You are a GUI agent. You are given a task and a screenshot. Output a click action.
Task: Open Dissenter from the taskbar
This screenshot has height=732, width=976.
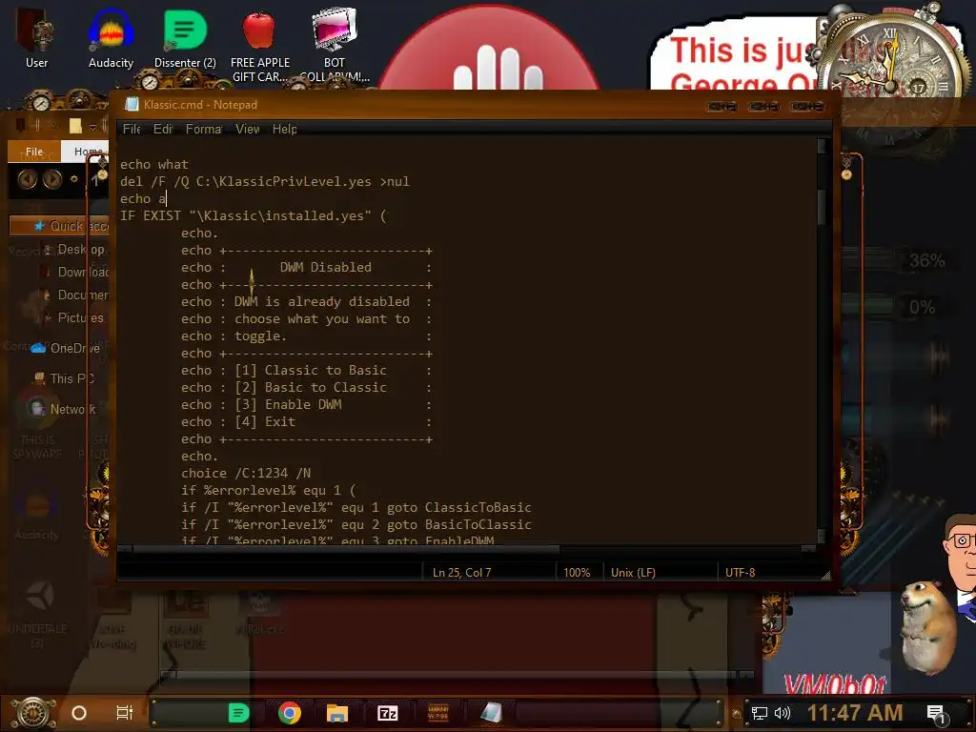[238, 713]
